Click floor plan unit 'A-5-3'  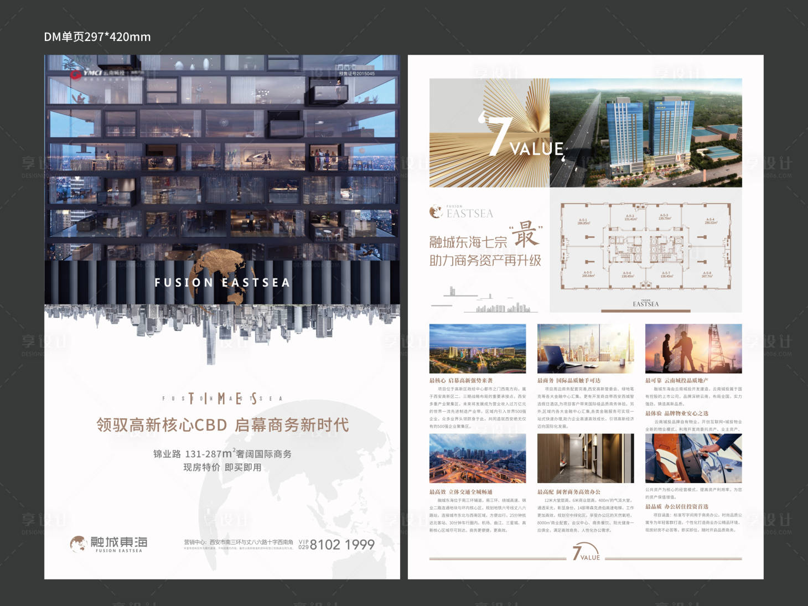(x=664, y=217)
